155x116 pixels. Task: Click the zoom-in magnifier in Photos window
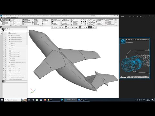[x=137, y=16]
